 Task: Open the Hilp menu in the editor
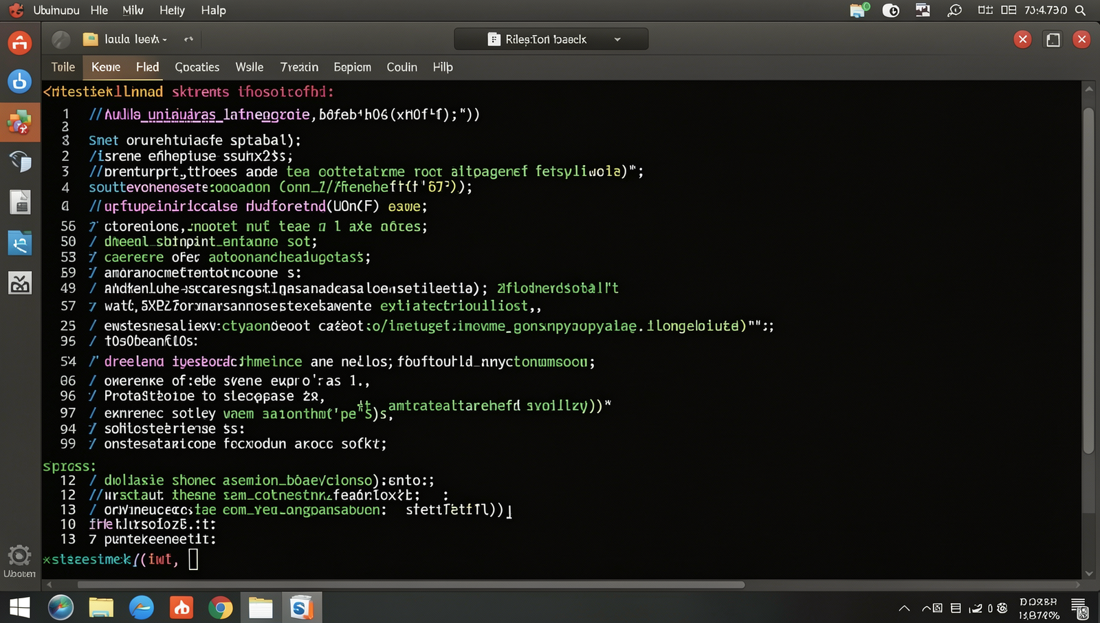(x=443, y=67)
